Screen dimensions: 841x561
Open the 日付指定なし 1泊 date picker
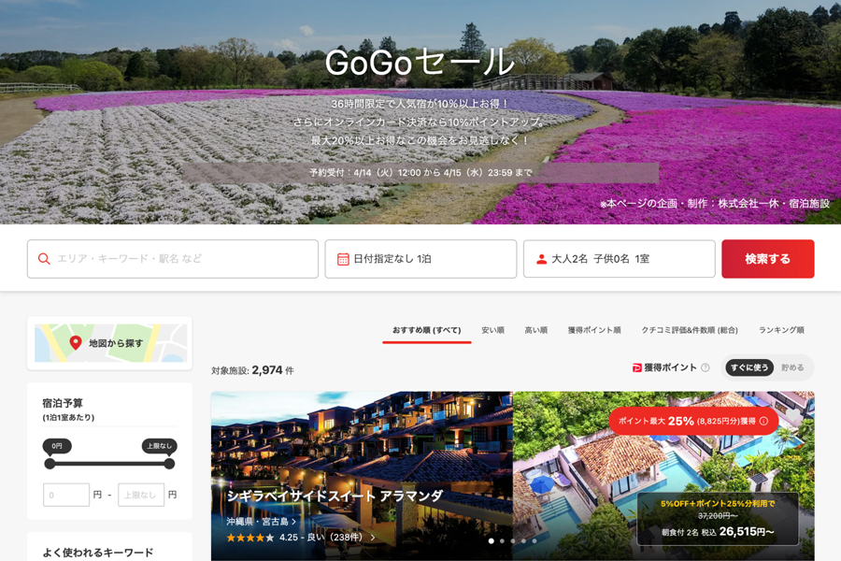click(x=420, y=259)
